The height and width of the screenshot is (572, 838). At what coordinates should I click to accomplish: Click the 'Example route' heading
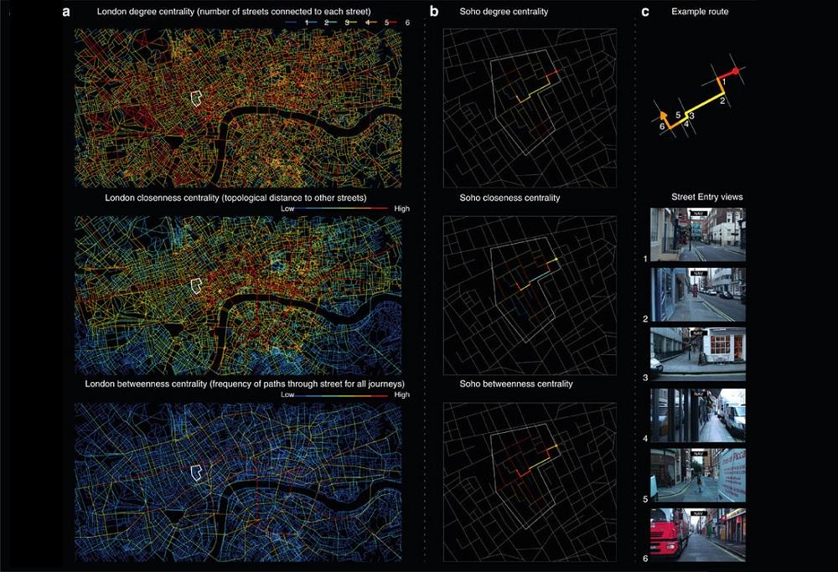pyautogui.click(x=700, y=12)
